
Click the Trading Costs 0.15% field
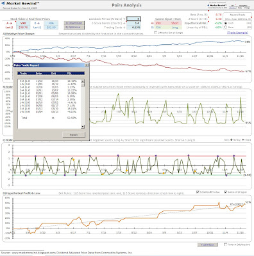pyautogui.click(x=133, y=28)
